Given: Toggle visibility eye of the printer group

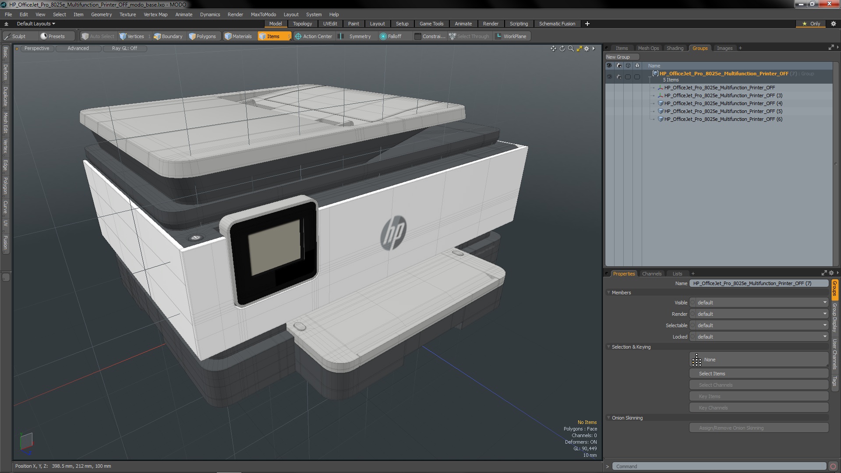Looking at the screenshot, I should point(609,77).
